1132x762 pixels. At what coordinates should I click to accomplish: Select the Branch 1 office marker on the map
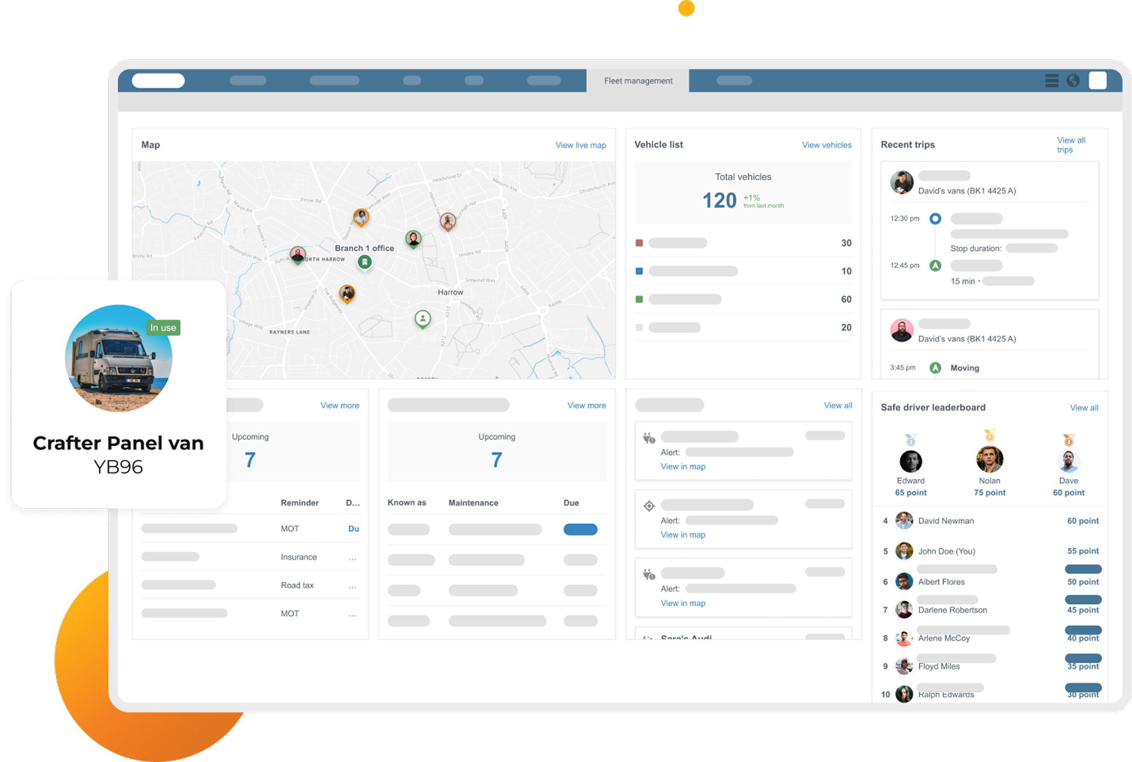click(364, 261)
